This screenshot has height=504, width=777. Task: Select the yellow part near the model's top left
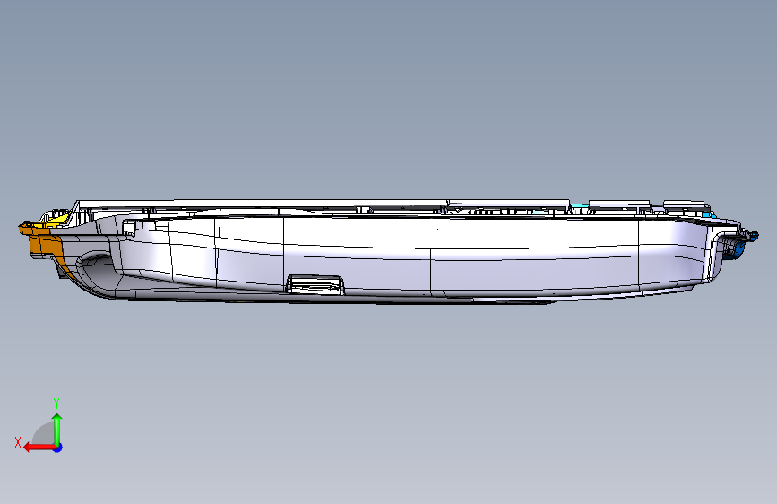(60, 219)
